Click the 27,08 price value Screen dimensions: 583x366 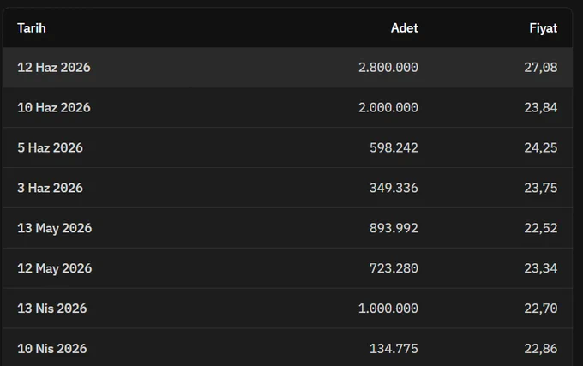tap(541, 67)
